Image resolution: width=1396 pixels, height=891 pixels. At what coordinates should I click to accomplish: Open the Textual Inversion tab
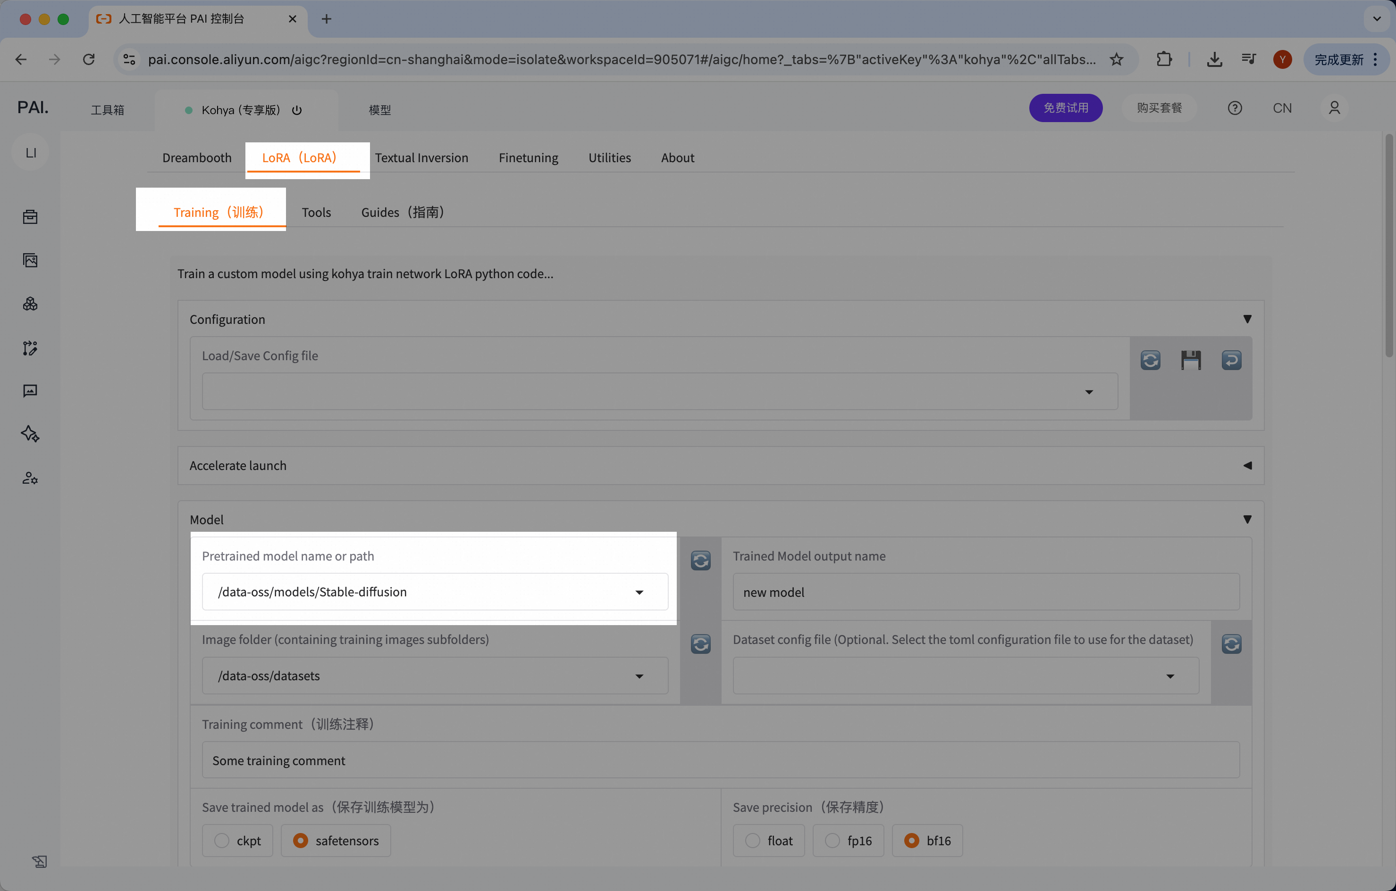click(421, 157)
